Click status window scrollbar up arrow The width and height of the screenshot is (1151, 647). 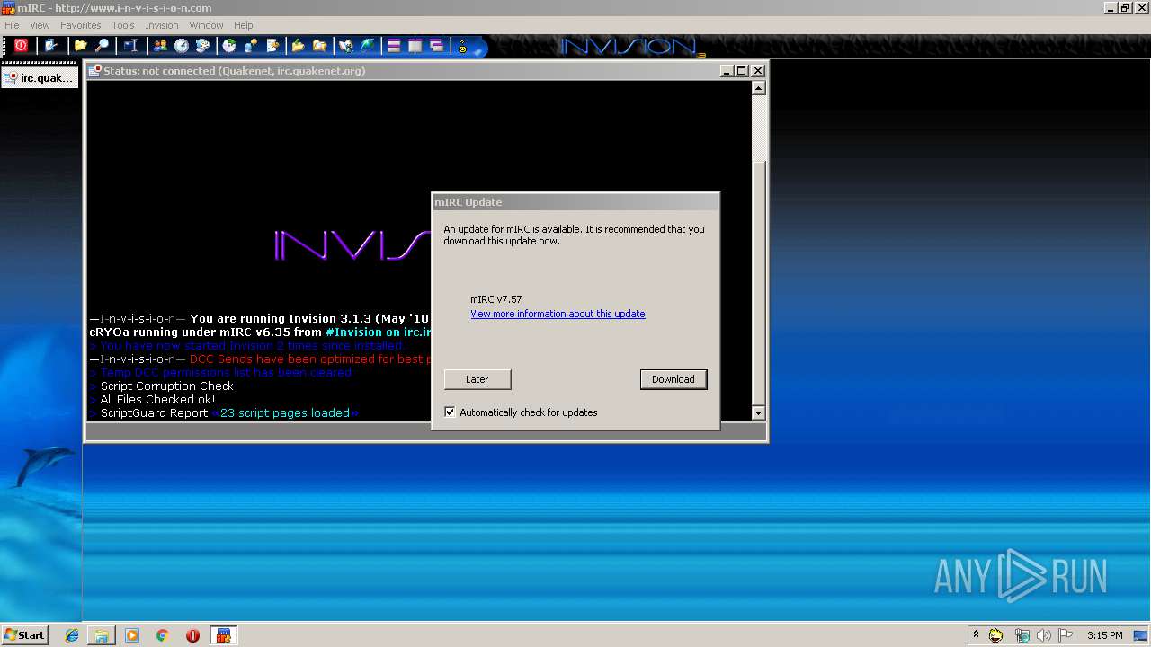pyautogui.click(x=758, y=88)
